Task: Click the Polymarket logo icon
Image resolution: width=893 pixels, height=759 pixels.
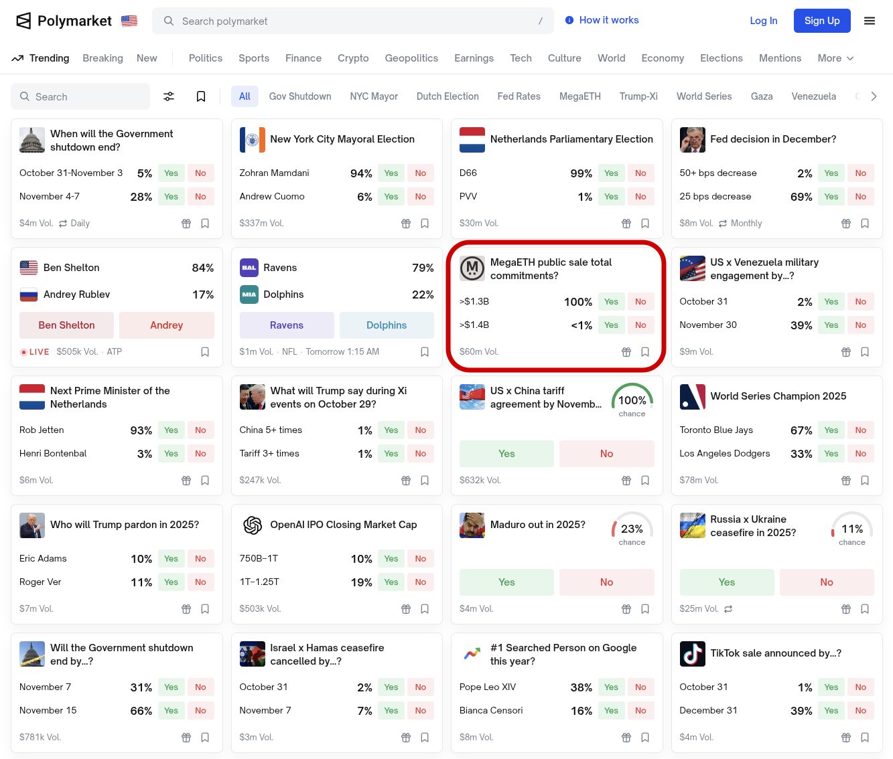Action: pos(23,21)
